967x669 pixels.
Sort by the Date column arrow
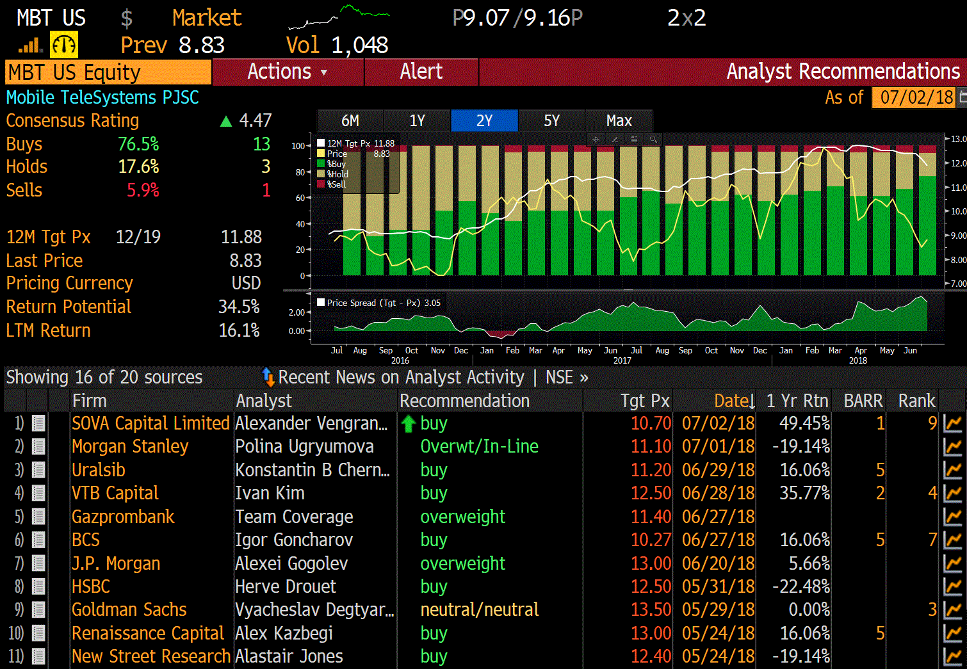coord(752,402)
